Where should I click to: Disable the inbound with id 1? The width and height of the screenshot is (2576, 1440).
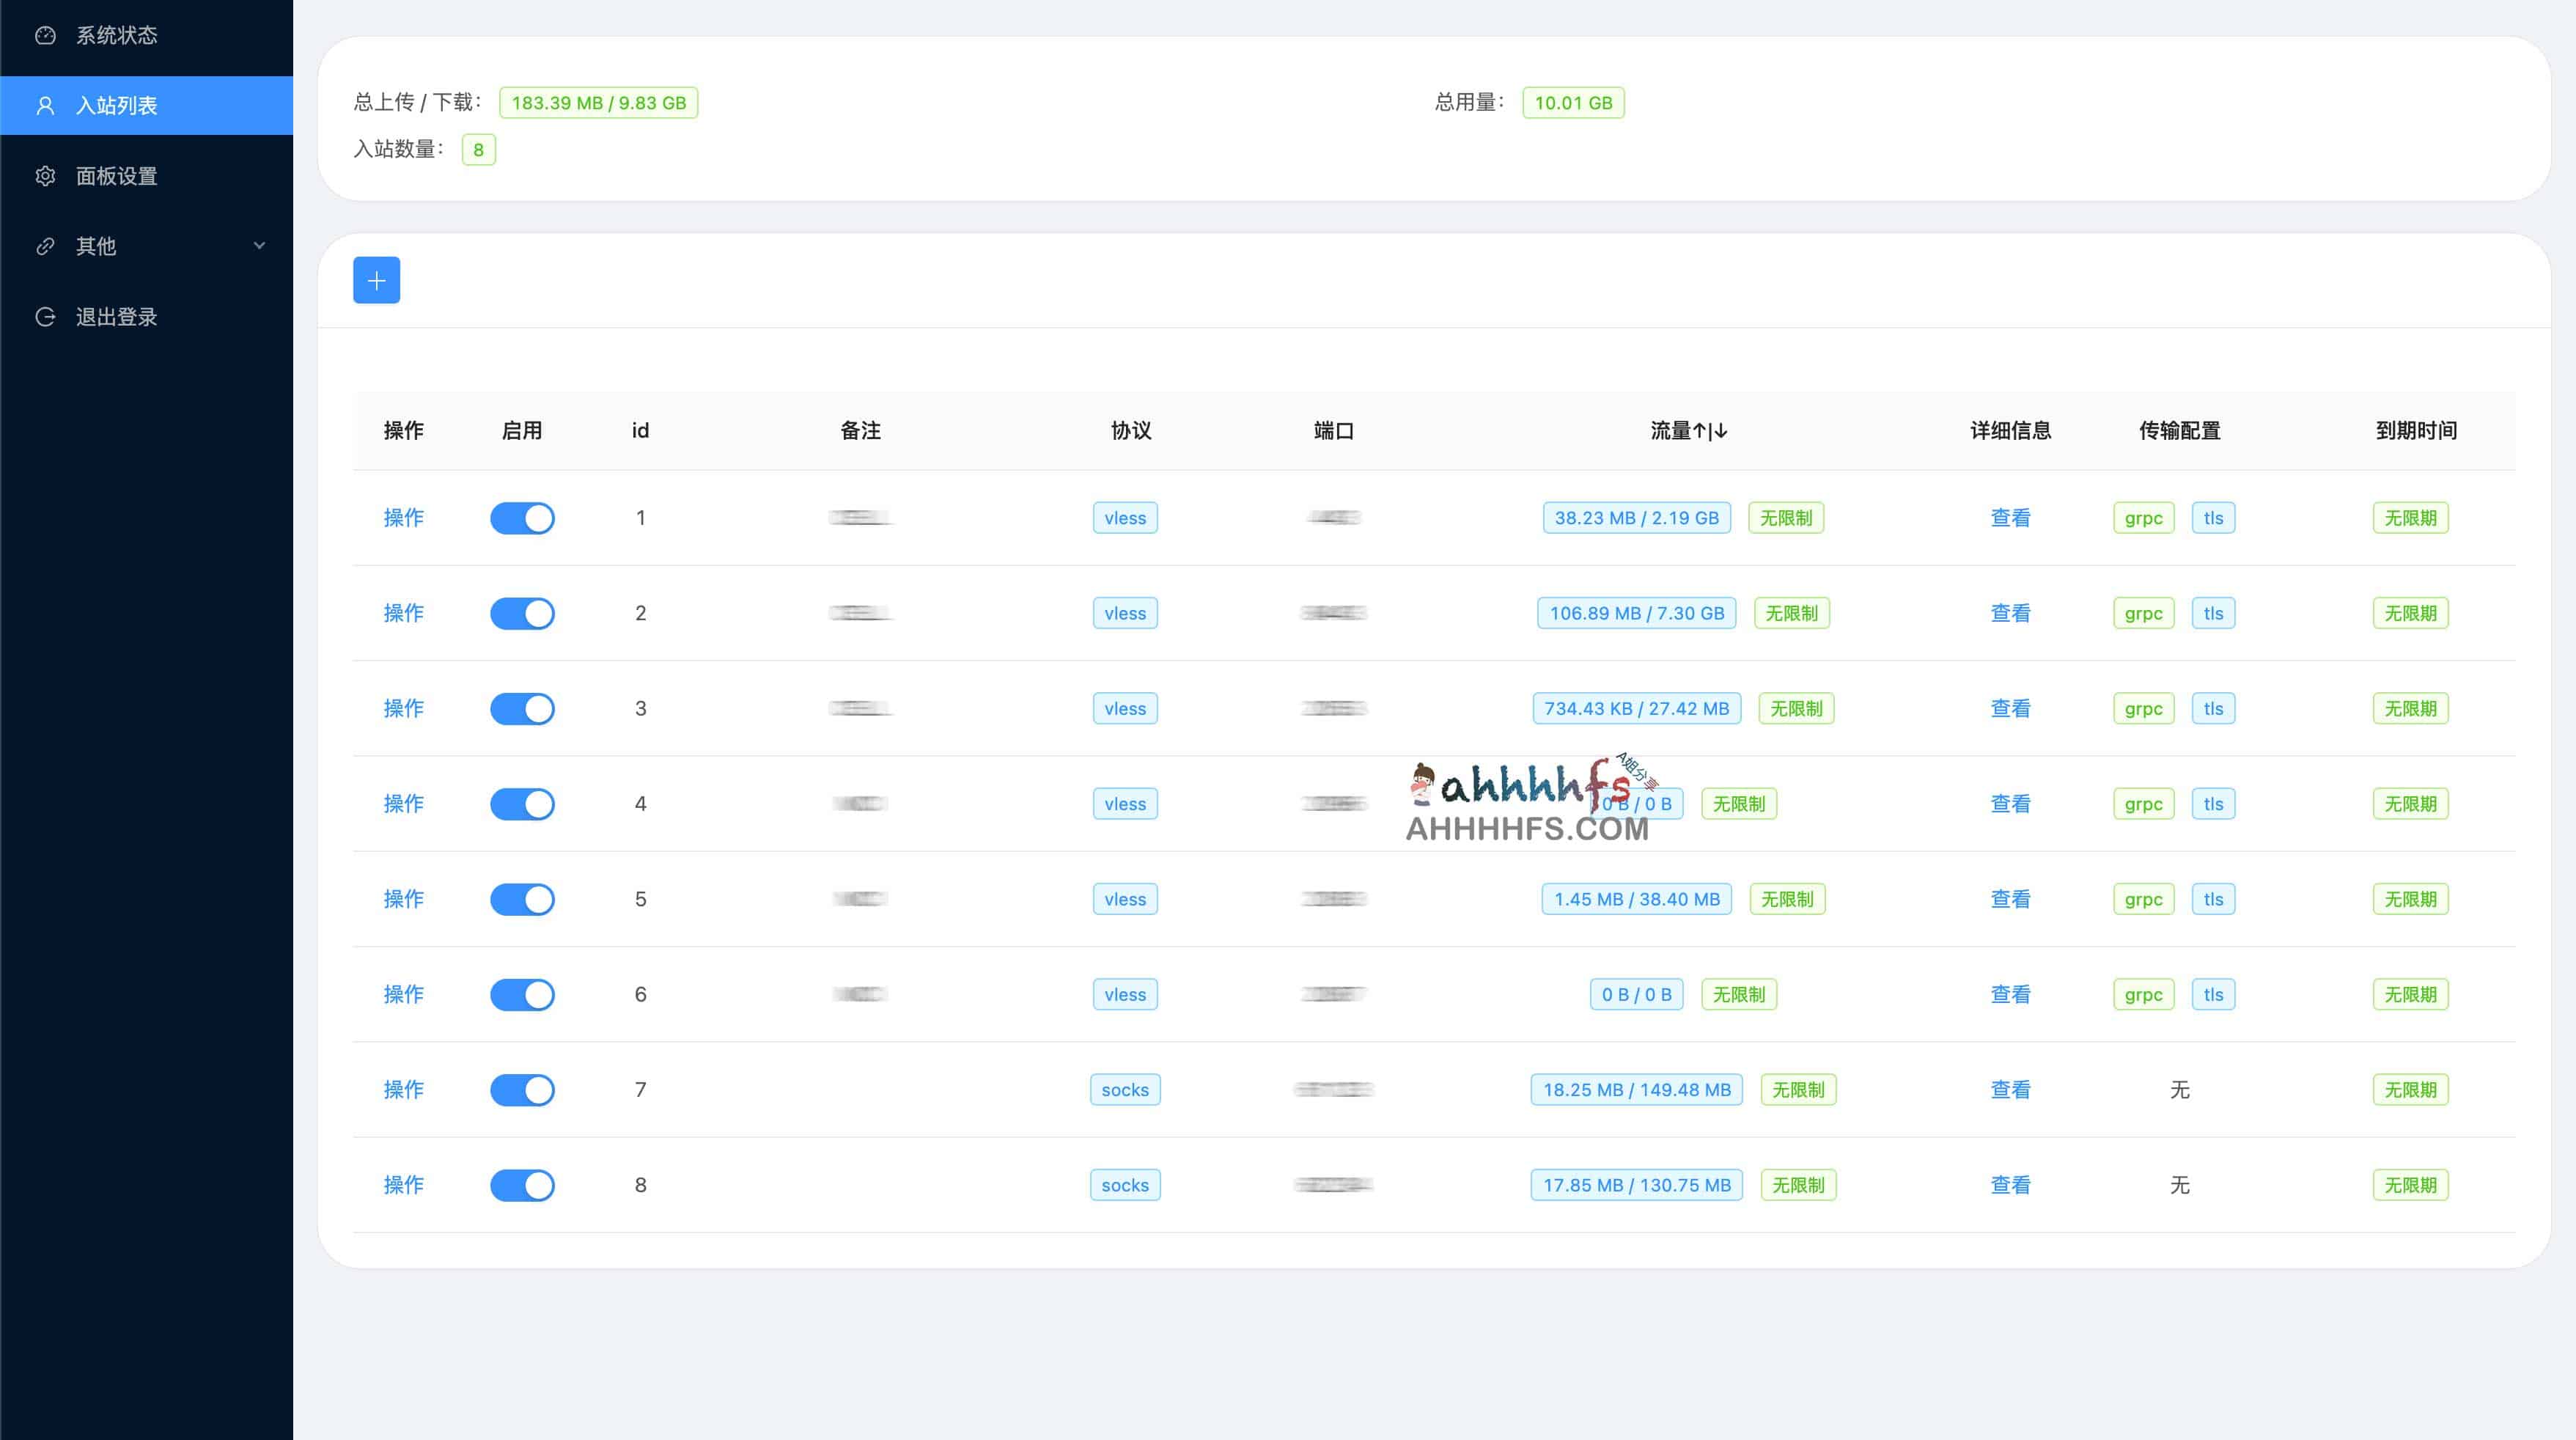pos(522,518)
